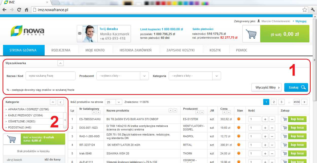Open the Kategoria dropdown list
Viewport: 317px width, 163px height.
click(195, 76)
